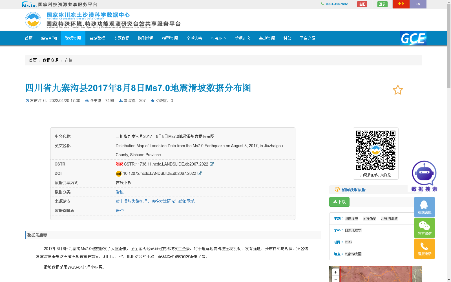Click the data center logo

click(33, 20)
